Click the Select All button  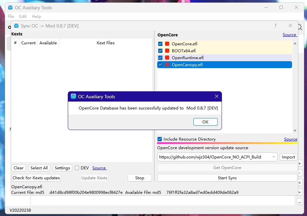[39, 168]
